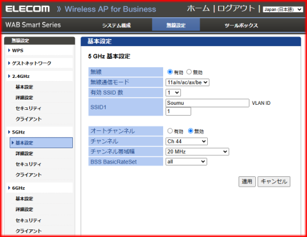The image size is (307, 237).
Task: Click the arrow next to 2.4GHz
Action: click(x=9, y=76)
